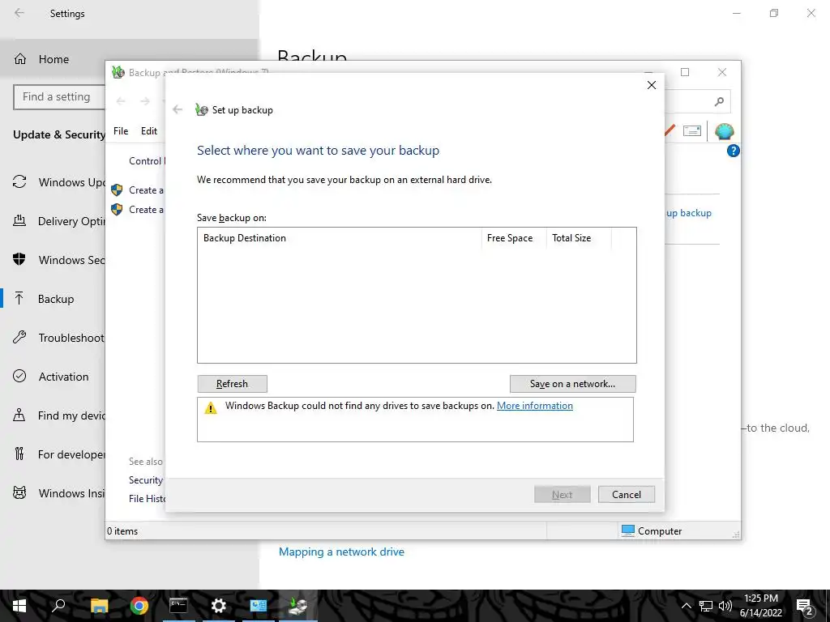Viewport: 830px width, 622px height.
Task: Click the back arrow in Set up backup wizard
Action: 178,109
